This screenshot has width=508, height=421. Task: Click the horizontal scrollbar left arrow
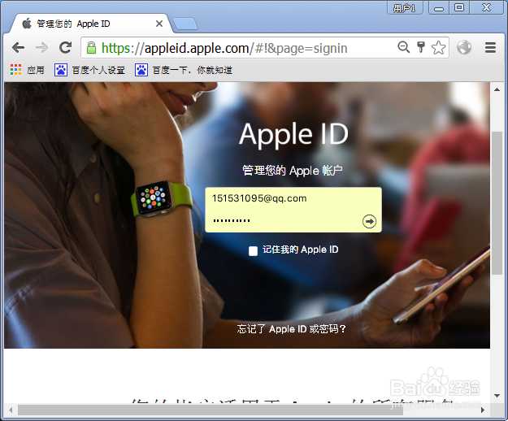(11, 410)
